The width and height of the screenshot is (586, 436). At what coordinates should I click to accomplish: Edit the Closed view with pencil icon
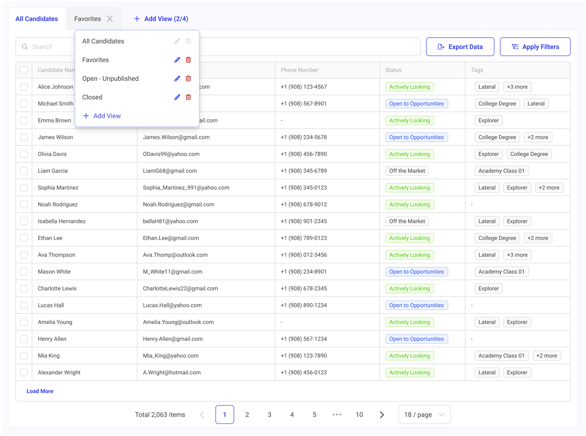(177, 97)
